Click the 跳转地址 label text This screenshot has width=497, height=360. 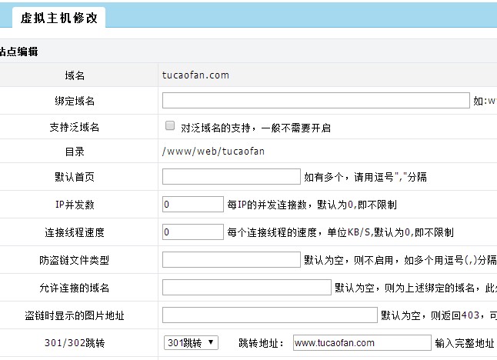(262, 342)
